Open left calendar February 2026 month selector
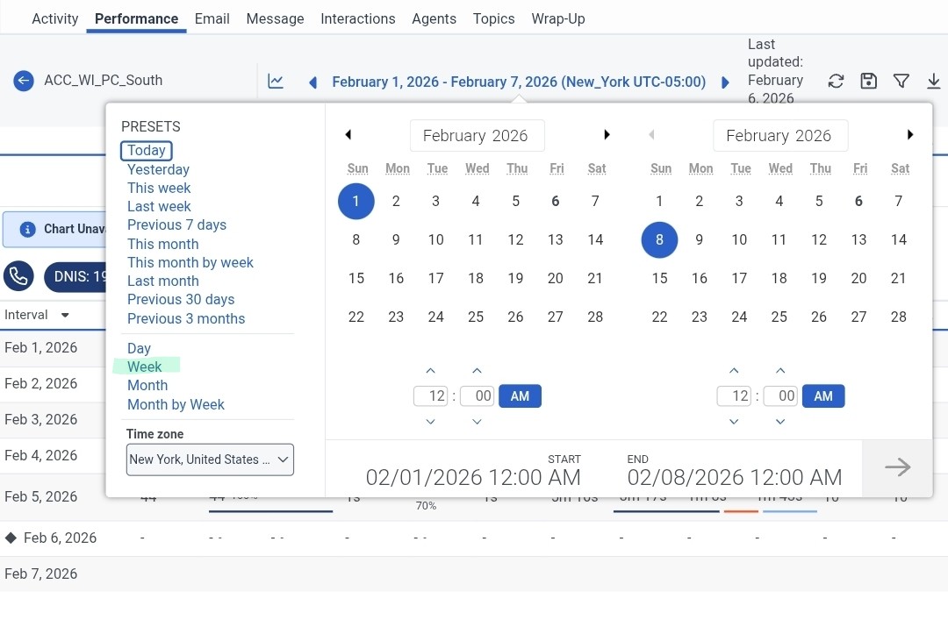This screenshot has height=634, width=948. click(476, 136)
